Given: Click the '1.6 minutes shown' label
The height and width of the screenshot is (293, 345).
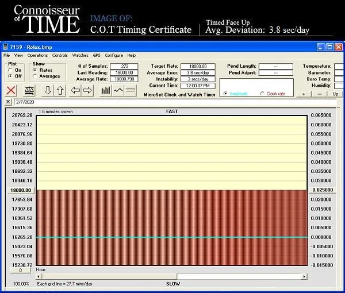Looking at the screenshot, I should tap(56, 111).
